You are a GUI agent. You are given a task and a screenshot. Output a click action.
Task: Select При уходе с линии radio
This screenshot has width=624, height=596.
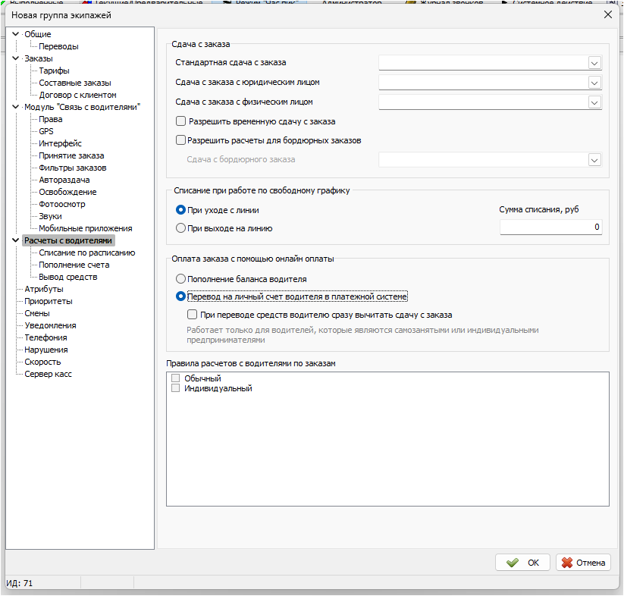point(180,210)
